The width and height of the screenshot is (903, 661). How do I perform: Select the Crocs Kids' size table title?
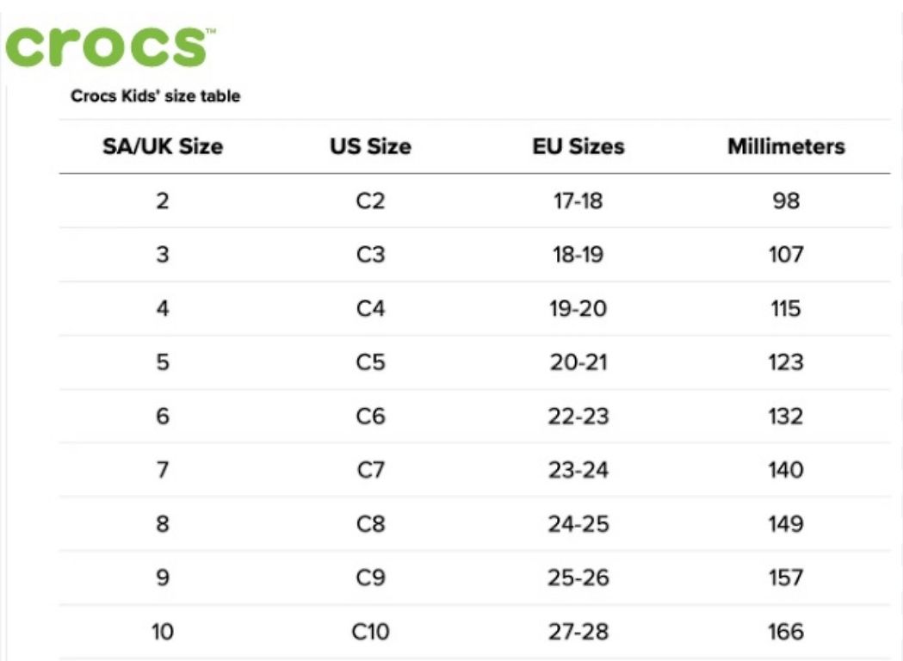[x=156, y=96]
